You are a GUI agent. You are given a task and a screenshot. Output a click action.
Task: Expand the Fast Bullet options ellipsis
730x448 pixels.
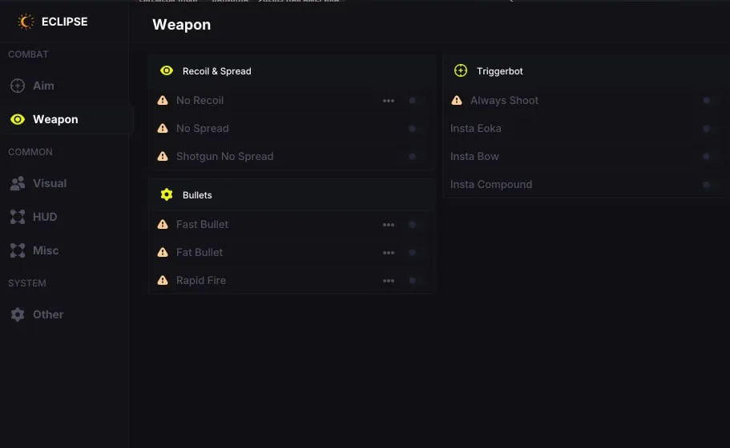point(389,225)
